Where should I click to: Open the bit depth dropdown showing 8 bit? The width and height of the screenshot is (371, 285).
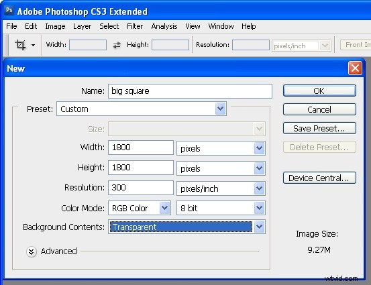pyautogui.click(x=221, y=208)
